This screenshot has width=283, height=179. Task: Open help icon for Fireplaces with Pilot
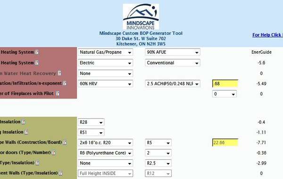(58, 94)
